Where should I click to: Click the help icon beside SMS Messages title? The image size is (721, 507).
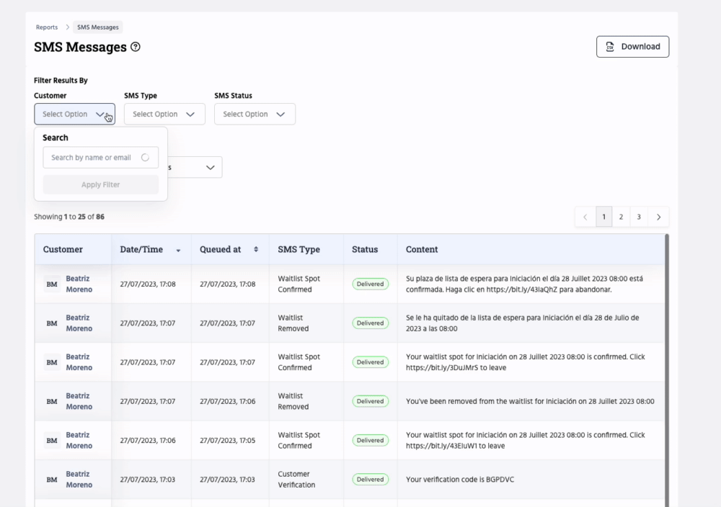[x=136, y=48]
